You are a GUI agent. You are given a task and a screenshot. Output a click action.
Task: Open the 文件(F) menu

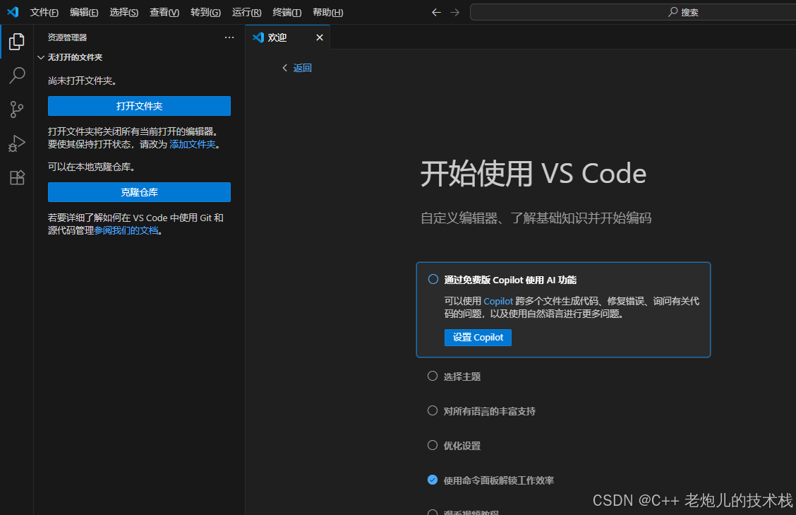tap(44, 12)
